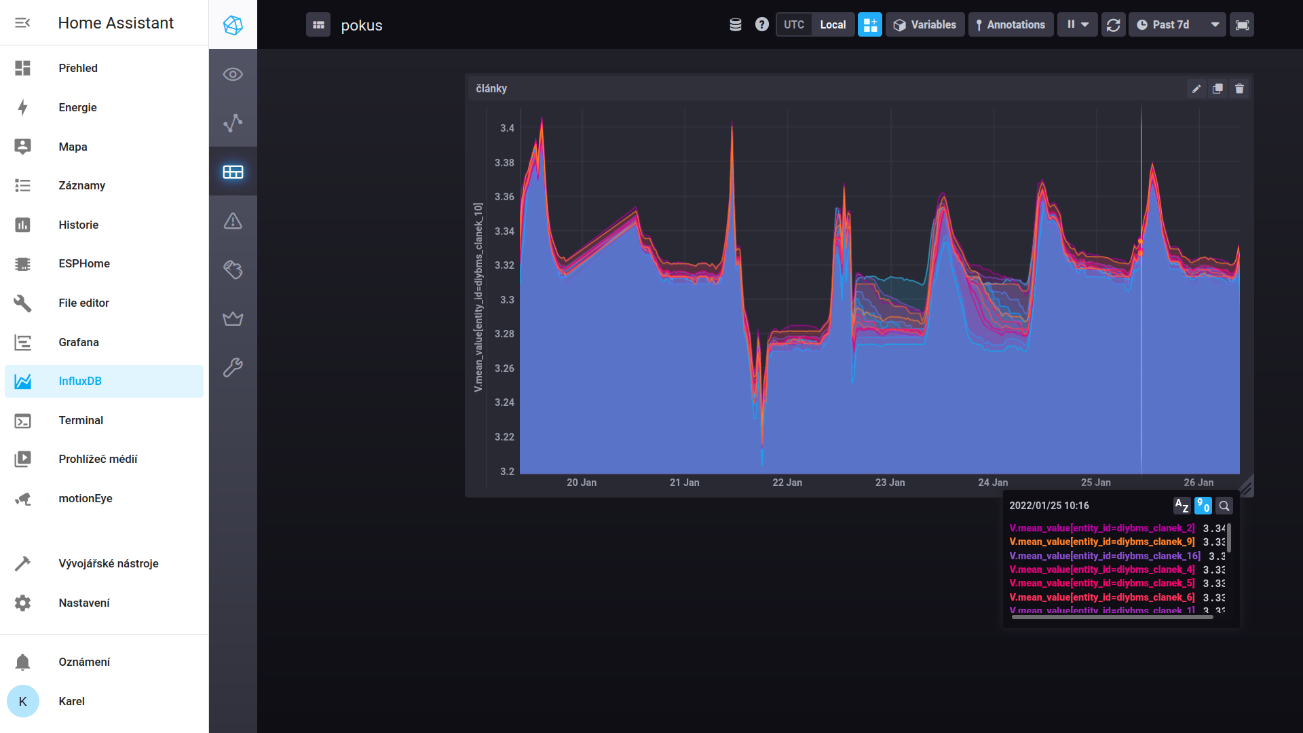Image resolution: width=1303 pixels, height=733 pixels.
Task: Delete the články cell with trash icon
Action: [1240, 89]
